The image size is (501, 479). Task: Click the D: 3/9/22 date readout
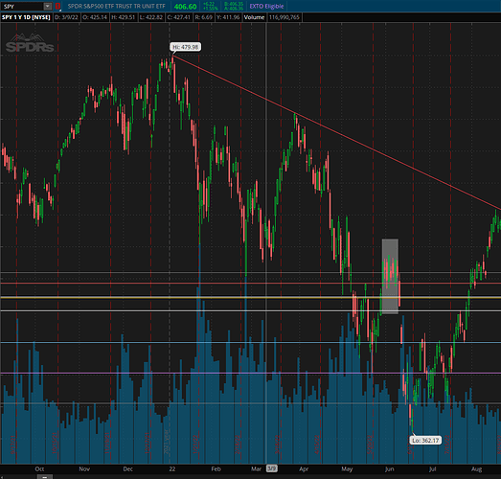click(x=66, y=17)
